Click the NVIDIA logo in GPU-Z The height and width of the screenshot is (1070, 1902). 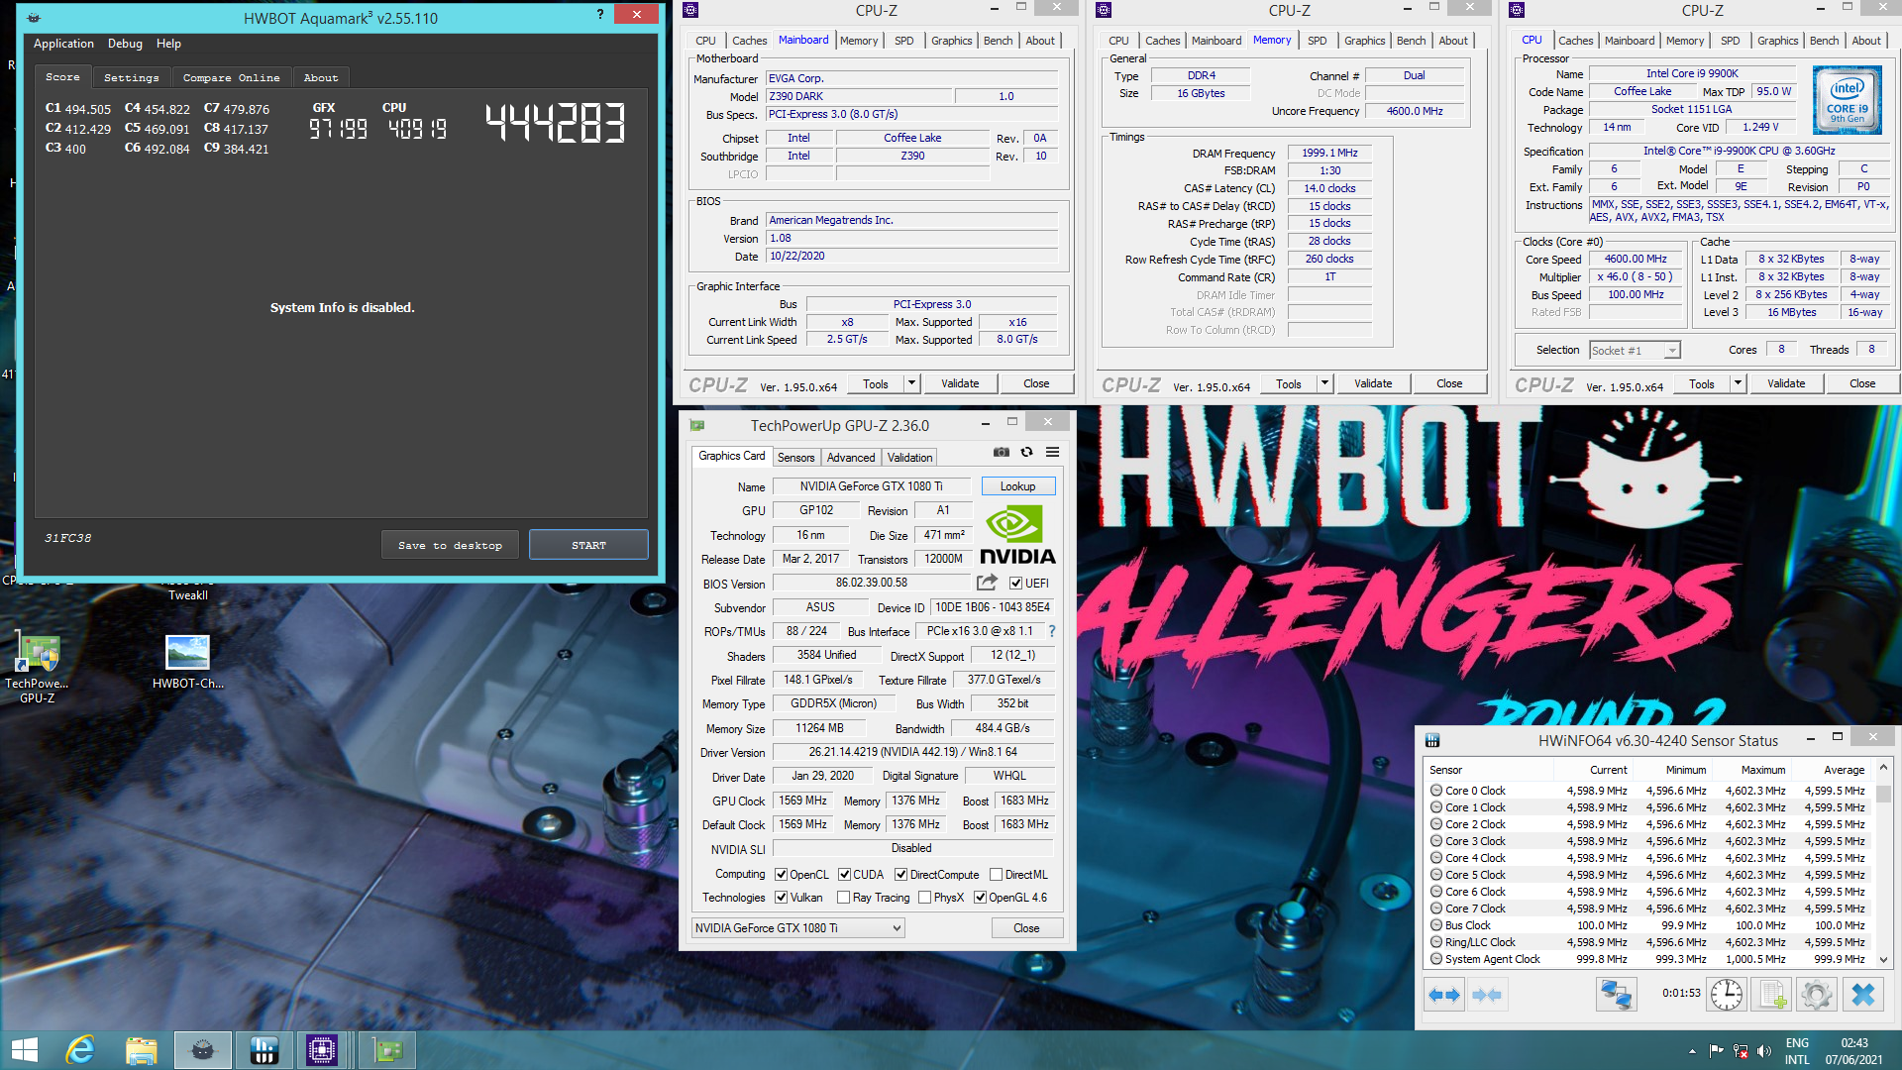1017,535
